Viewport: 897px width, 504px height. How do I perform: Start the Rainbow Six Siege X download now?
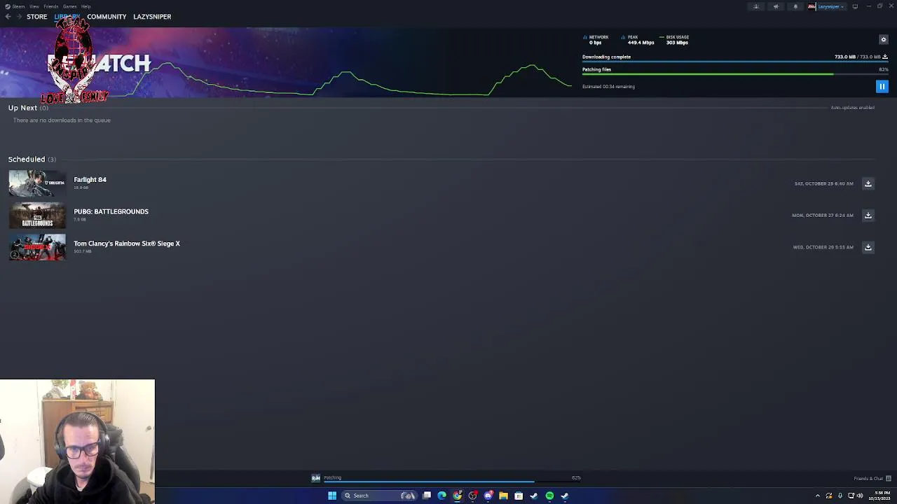[x=868, y=247]
